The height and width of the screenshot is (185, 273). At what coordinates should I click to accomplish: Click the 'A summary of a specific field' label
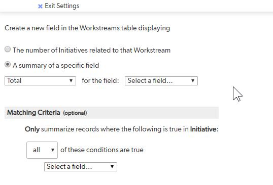pos(56,65)
